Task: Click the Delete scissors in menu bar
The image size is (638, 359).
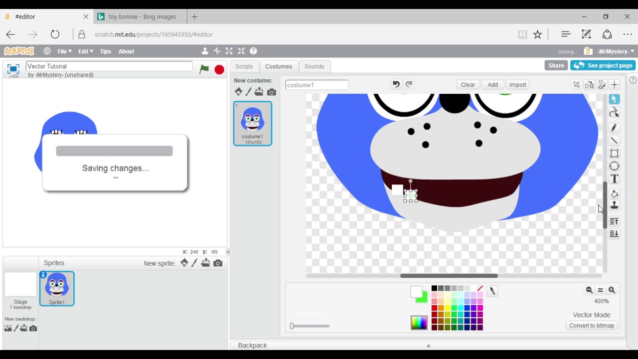Action: click(217, 51)
